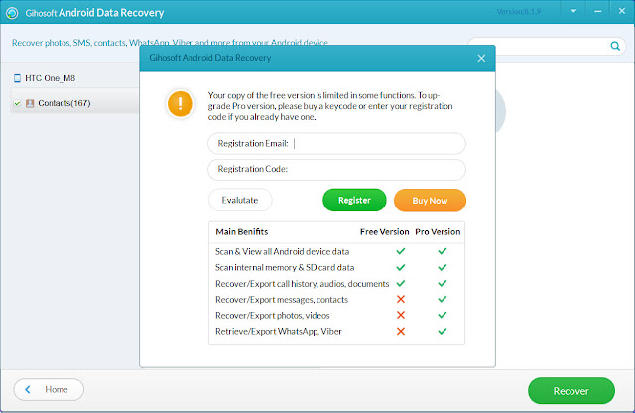This screenshot has width=635, height=413.
Task: Click the Version:8.1.9 label
Action: pos(518,12)
